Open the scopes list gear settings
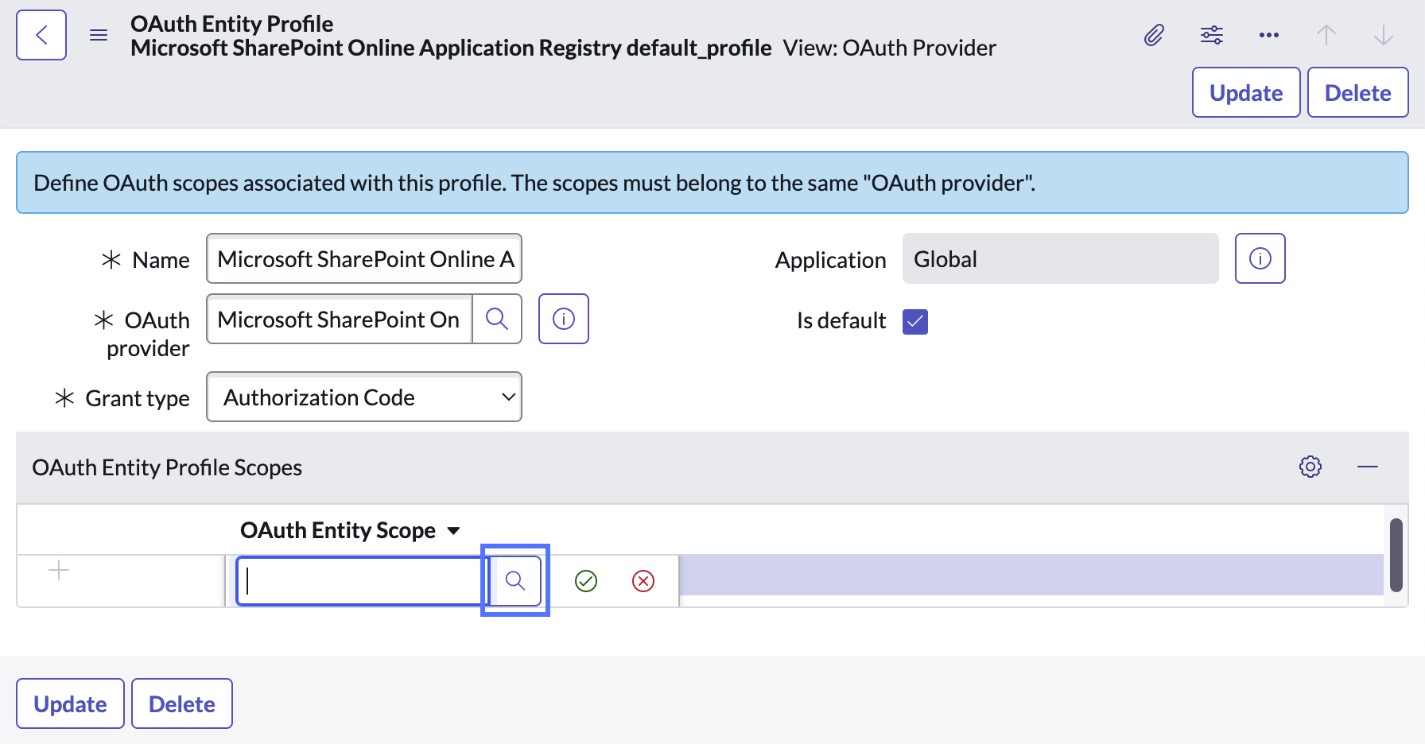Screen dimensions: 1425x744 [1310, 467]
